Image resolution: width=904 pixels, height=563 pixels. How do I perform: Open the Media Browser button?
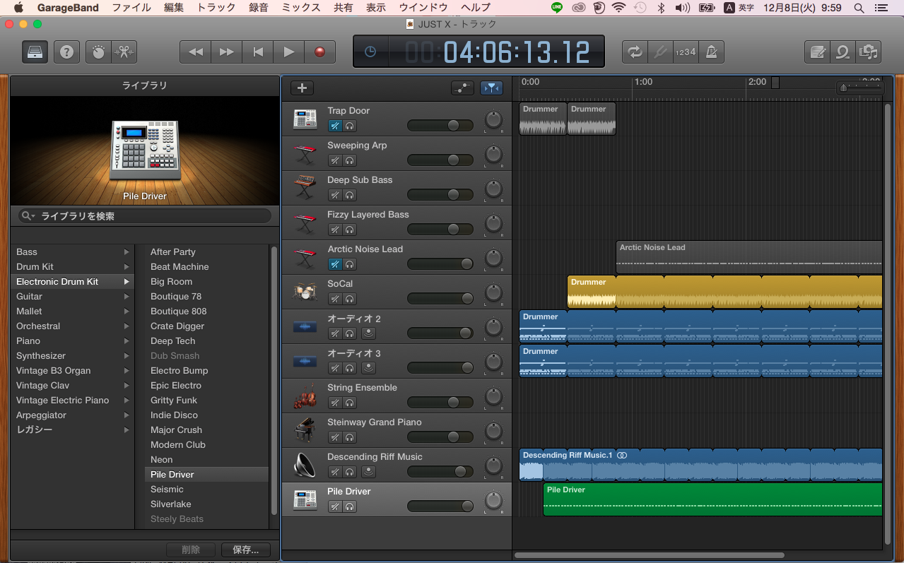(x=868, y=52)
